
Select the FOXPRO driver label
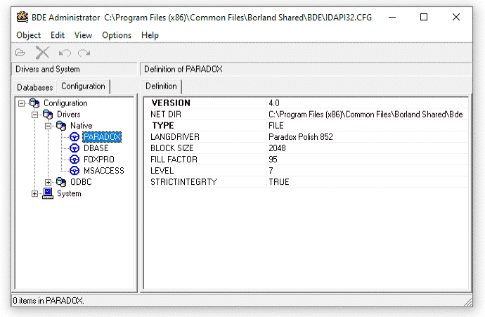(x=99, y=160)
